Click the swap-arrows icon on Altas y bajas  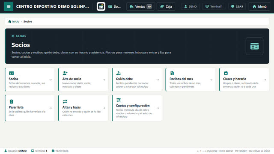point(65,101)
